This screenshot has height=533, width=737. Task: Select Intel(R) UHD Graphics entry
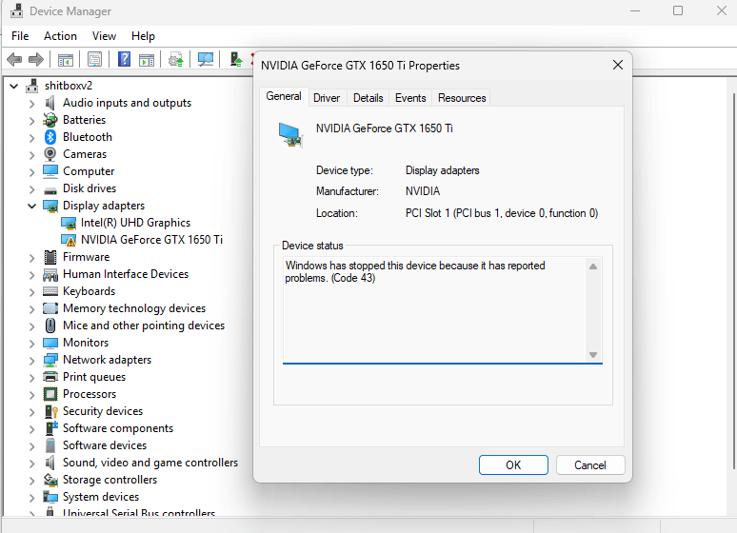135,223
